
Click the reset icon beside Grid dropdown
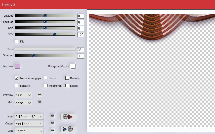[40, 102]
